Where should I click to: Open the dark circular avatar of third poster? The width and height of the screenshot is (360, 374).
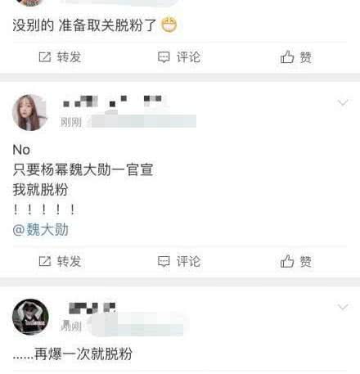[30, 317]
